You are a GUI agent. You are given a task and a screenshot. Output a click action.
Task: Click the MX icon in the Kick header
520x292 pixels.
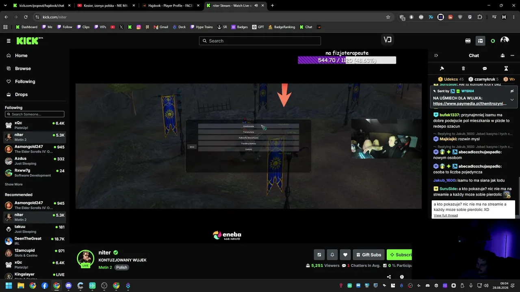[x=468, y=41]
